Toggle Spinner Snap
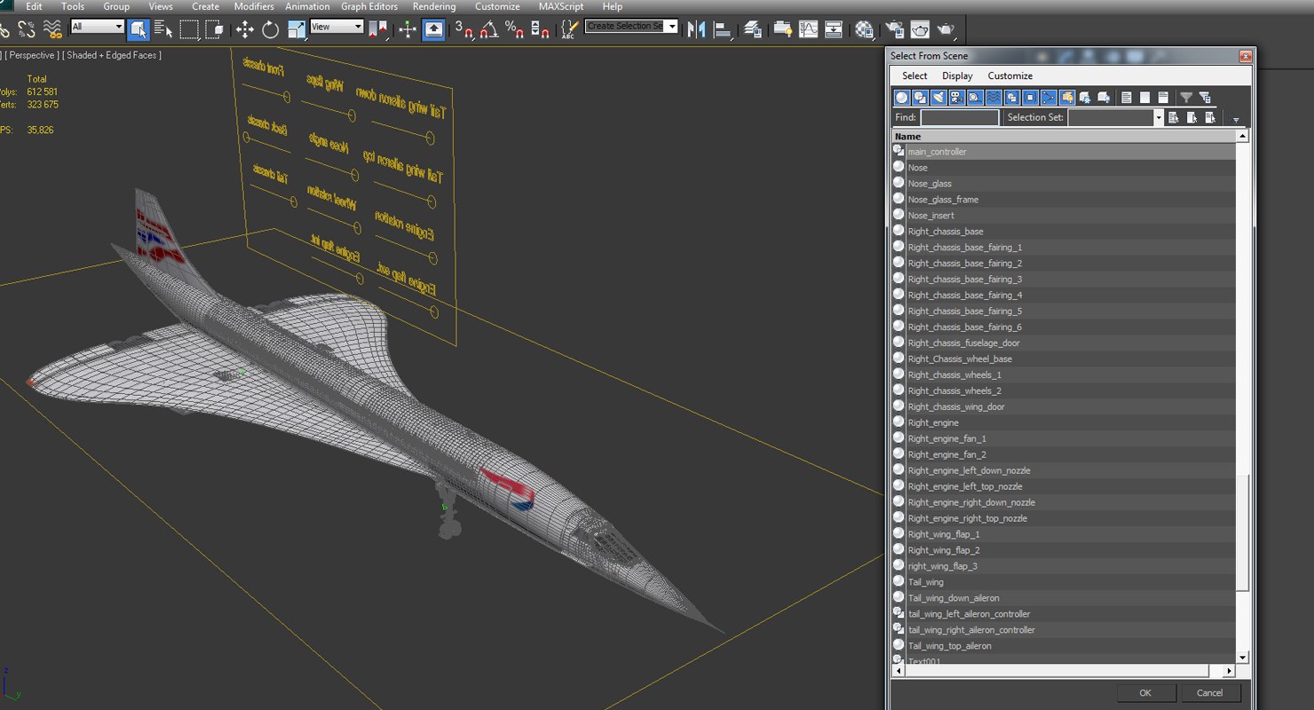Viewport: 1314px width, 710px height. click(540, 29)
